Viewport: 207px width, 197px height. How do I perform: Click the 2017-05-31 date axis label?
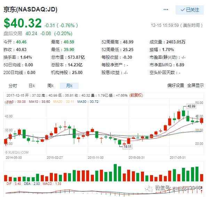177,158
